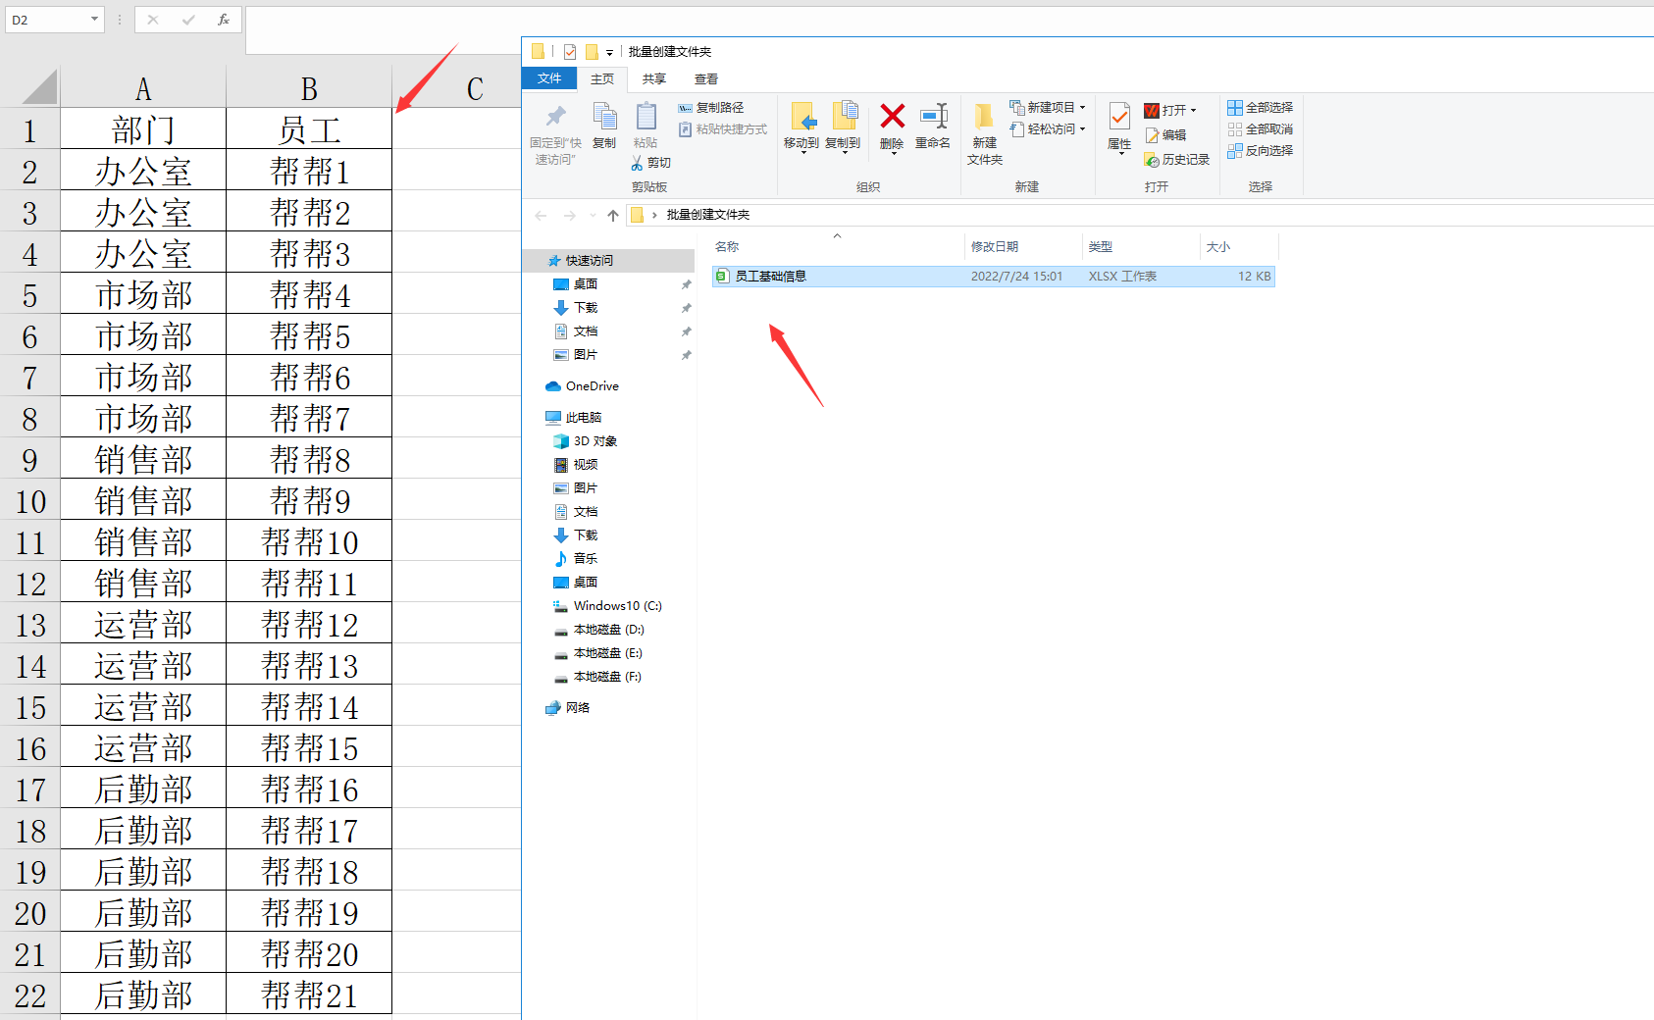Open the recent locations dropdown arrow

pyautogui.click(x=593, y=215)
